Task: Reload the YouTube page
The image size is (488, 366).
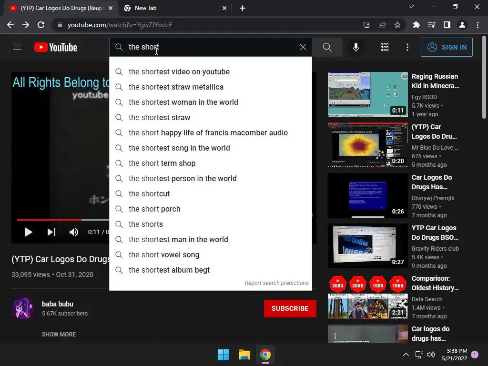Action: tap(41, 25)
